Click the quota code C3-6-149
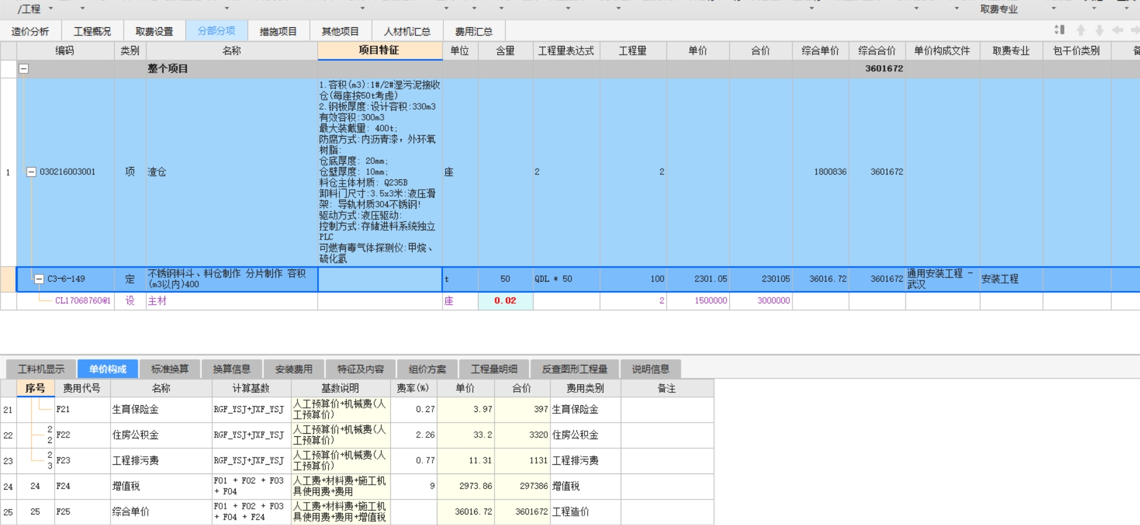Image resolution: width=1140 pixels, height=525 pixels. pos(66,279)
